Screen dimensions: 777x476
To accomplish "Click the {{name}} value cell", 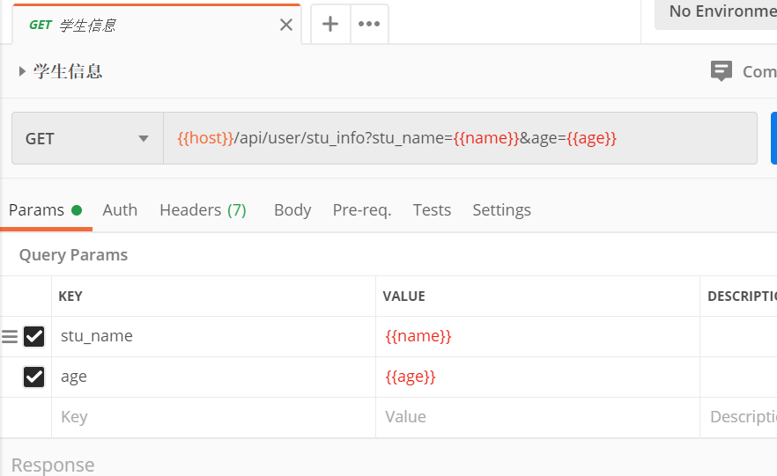I will point(537,336).
